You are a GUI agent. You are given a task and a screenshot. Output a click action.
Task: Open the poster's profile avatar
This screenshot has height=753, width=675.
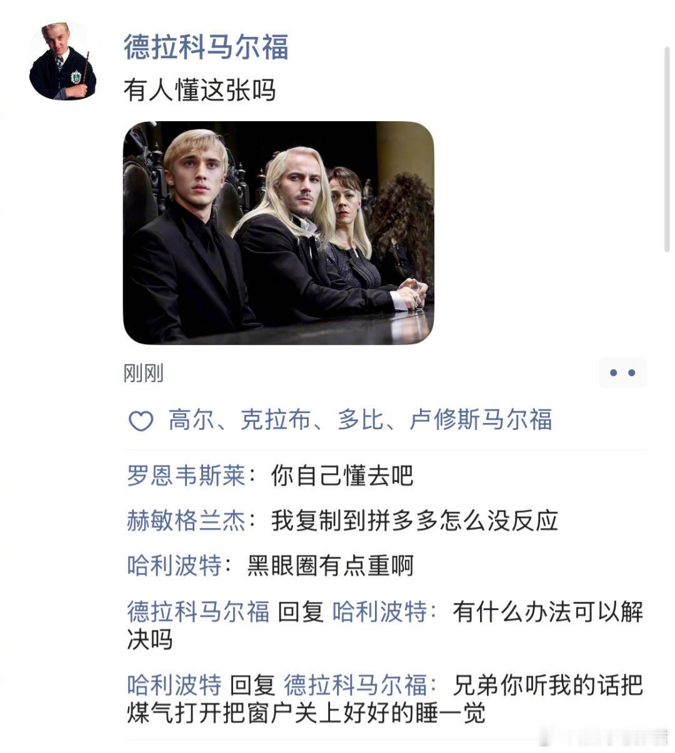pyautogui.click(x=62, y=61)
